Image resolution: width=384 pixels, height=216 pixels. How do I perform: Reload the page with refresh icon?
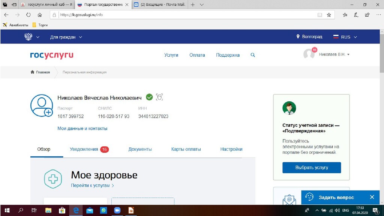coord(28,15)
